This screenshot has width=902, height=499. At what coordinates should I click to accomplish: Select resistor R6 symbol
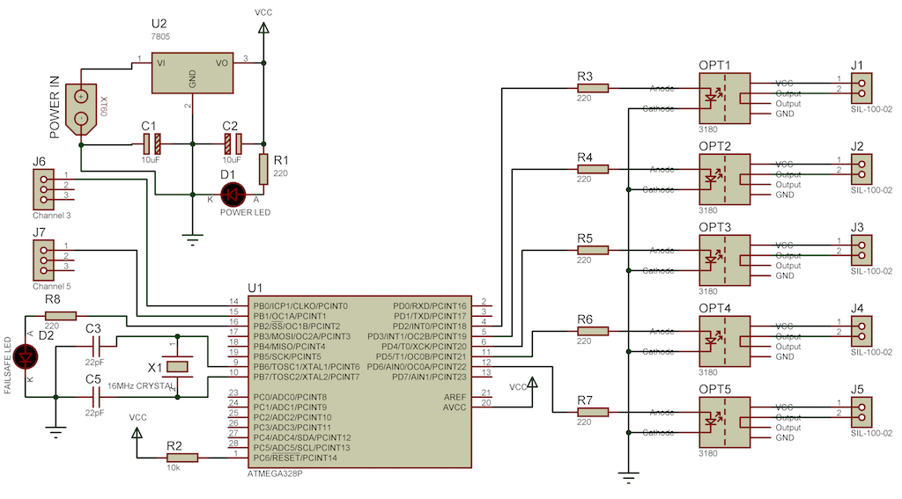pyautogui.click(x=593, y=331)
